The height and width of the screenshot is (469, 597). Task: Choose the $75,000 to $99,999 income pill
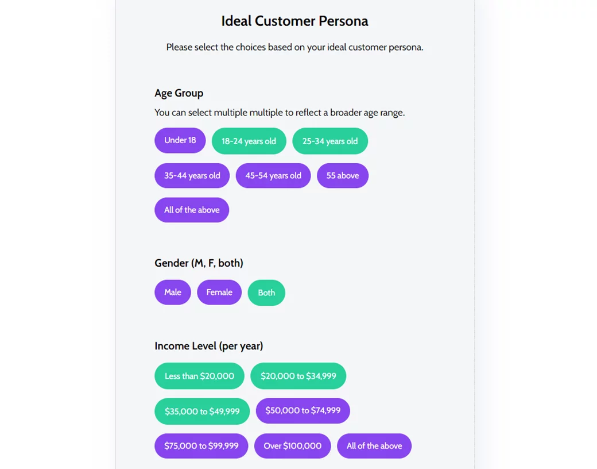(x=201, y=446)
